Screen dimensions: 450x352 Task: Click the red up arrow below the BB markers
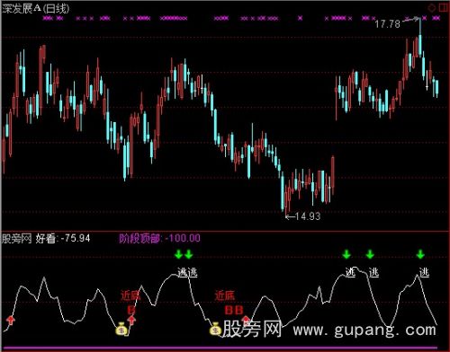[x=246, y=320]
